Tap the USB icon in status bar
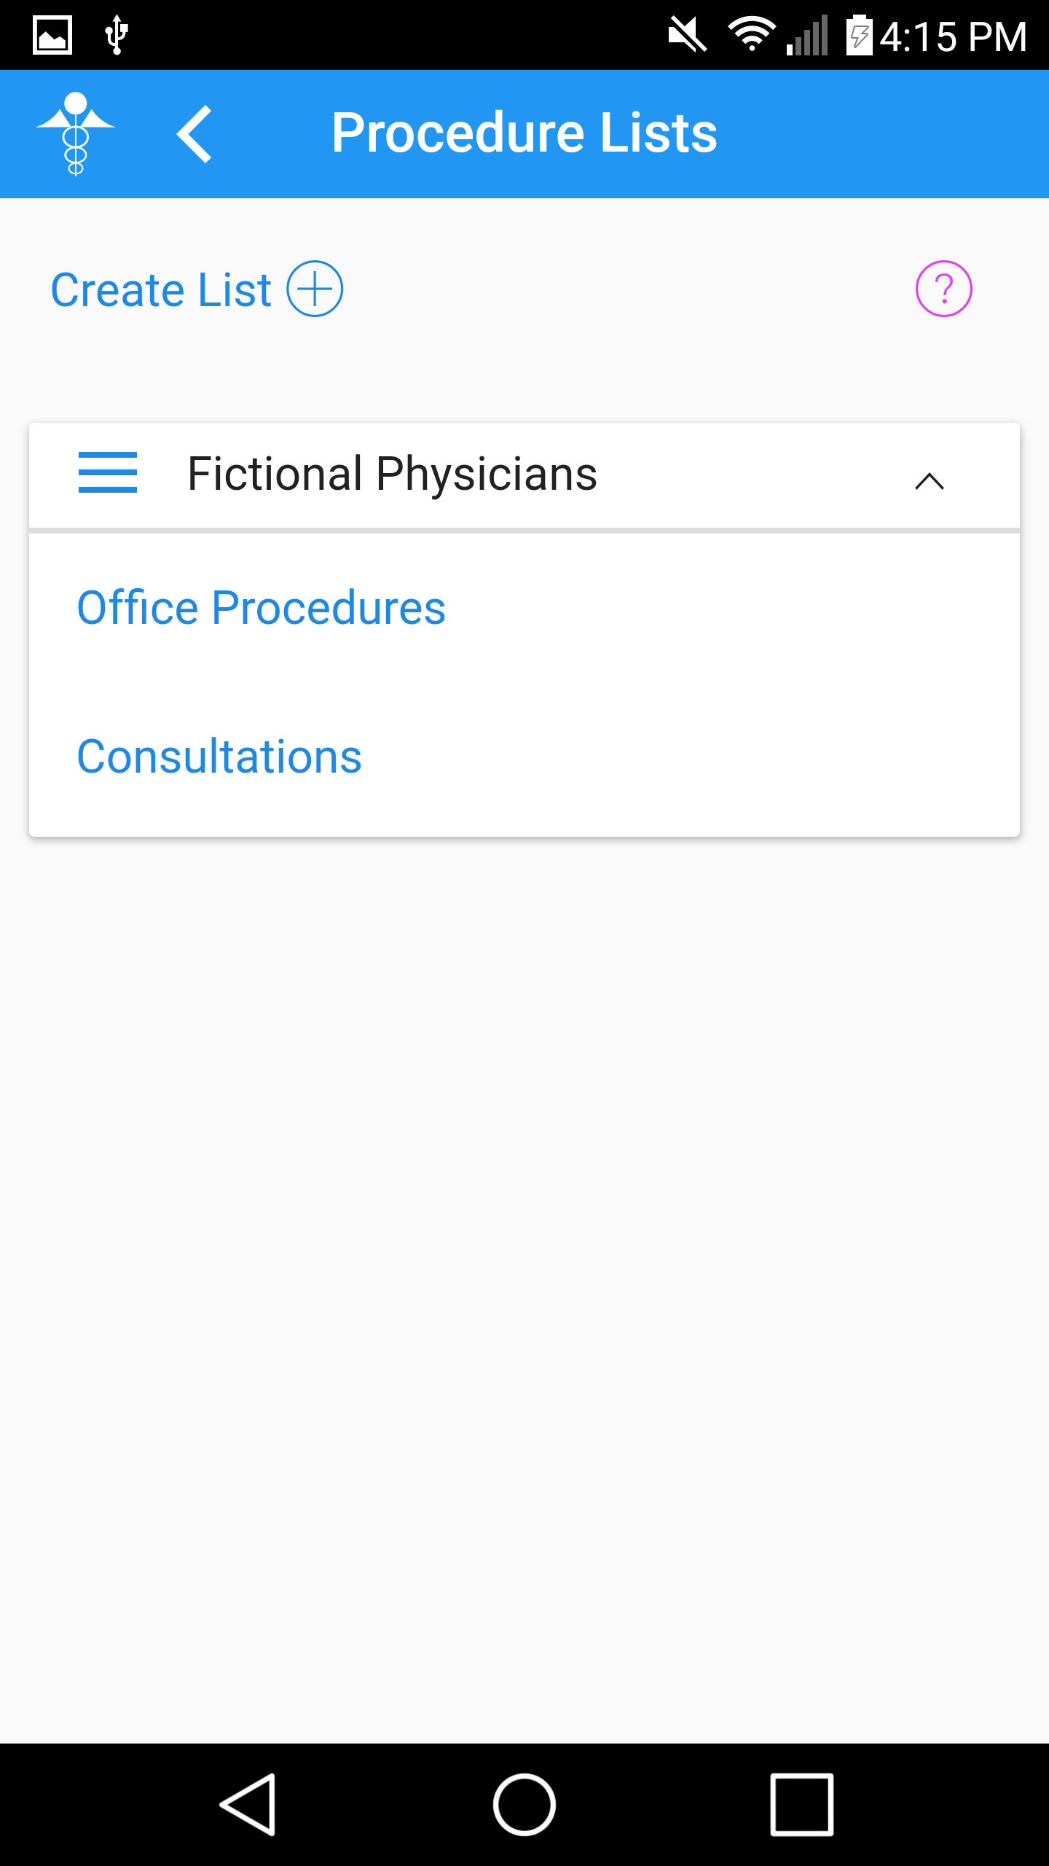Viewport: 1049px width, 1866px height. (117, 35)
